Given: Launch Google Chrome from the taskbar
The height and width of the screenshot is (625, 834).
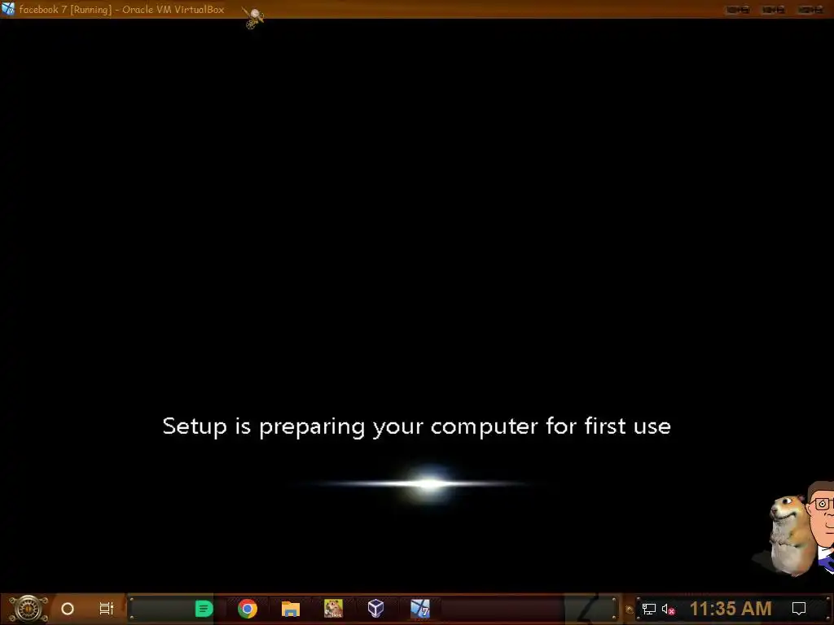Looking at the screenshot, I should coord(248,609).
